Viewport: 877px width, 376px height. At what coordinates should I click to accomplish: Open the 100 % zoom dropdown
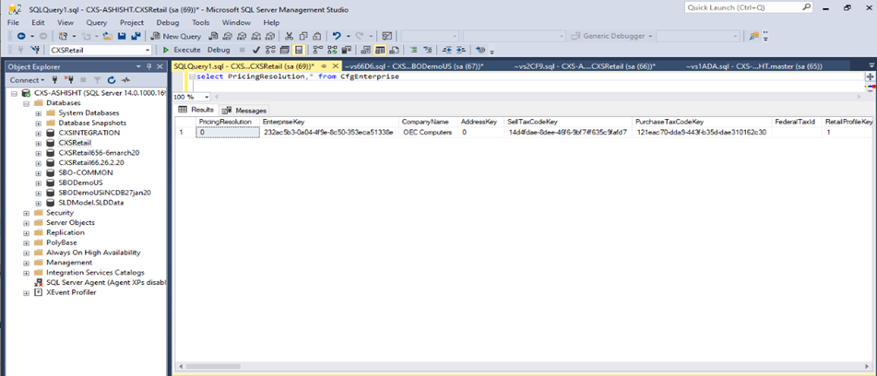207,97
